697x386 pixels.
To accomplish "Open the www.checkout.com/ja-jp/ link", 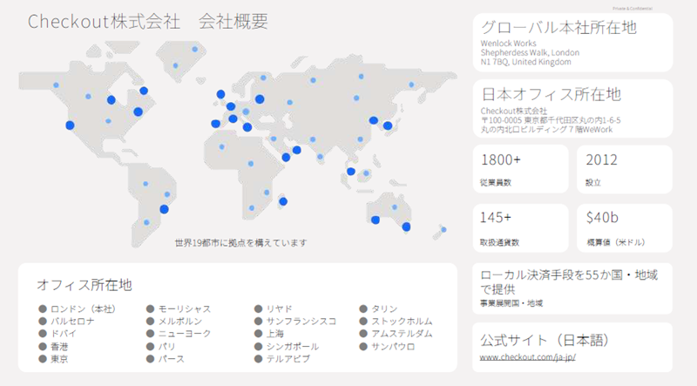I will pyautogui.click(x=527, y=357).
